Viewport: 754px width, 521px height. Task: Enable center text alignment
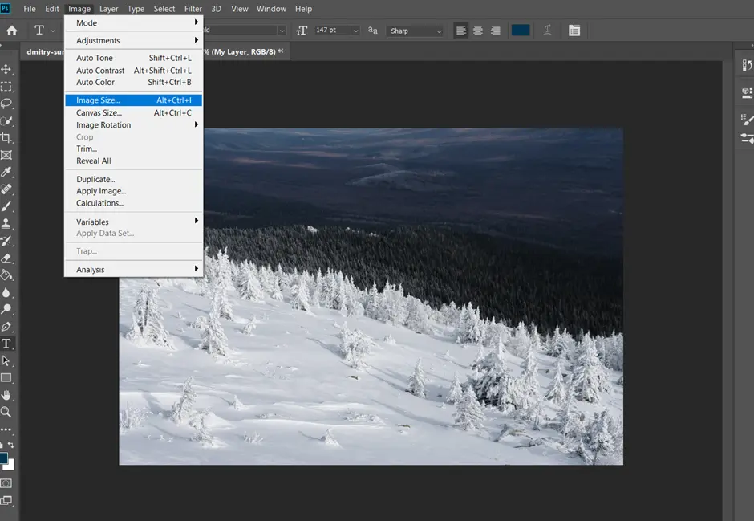[x=478, y=30]
